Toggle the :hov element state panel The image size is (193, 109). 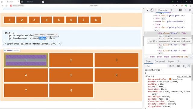(172, 66)
